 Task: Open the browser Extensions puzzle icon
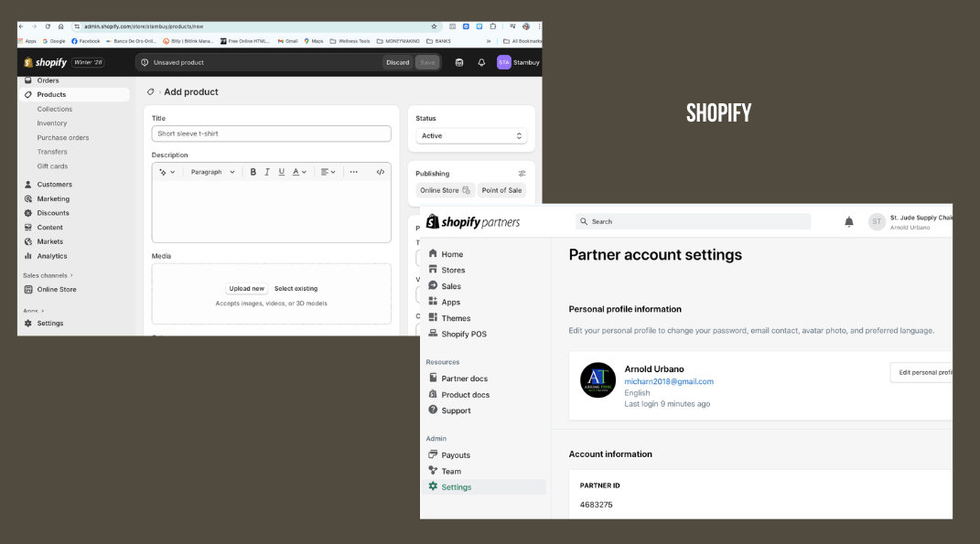(x=493, y=27)
